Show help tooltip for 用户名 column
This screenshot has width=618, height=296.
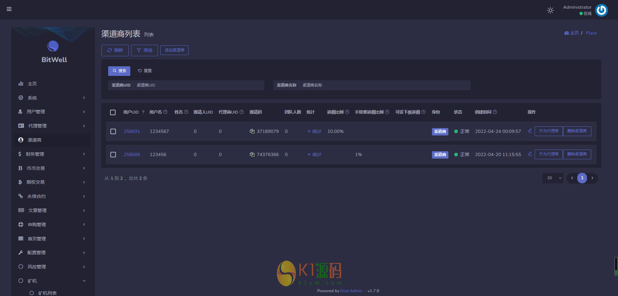coord(165,112)
